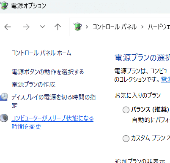Select the バランス (推奨) radio button
The image size is (170, 163).
point(126,110)
